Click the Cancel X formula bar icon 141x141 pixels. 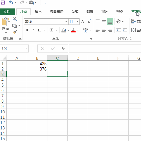43,49
